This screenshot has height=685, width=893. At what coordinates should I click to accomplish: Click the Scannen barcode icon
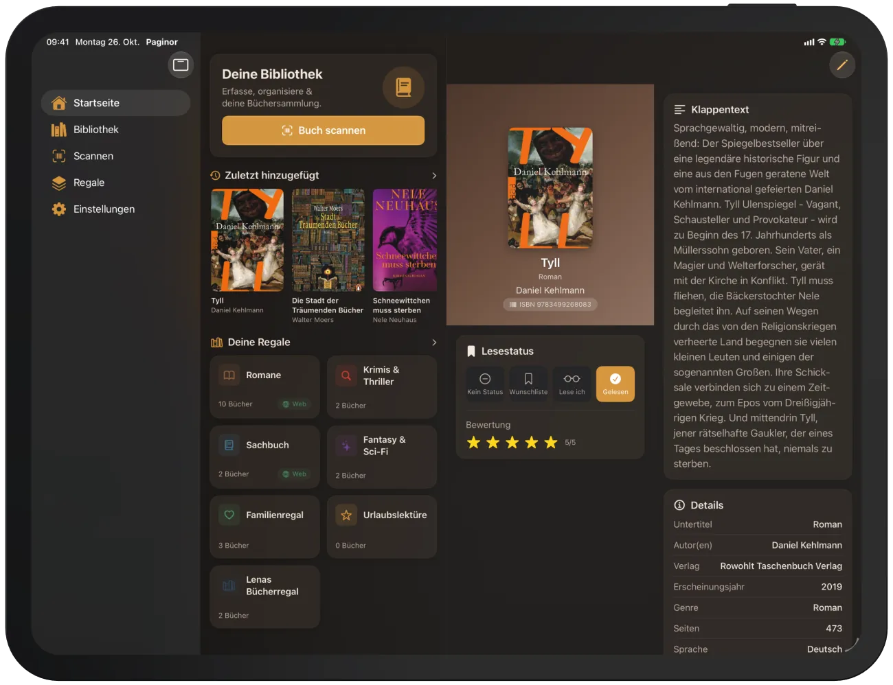59,156
